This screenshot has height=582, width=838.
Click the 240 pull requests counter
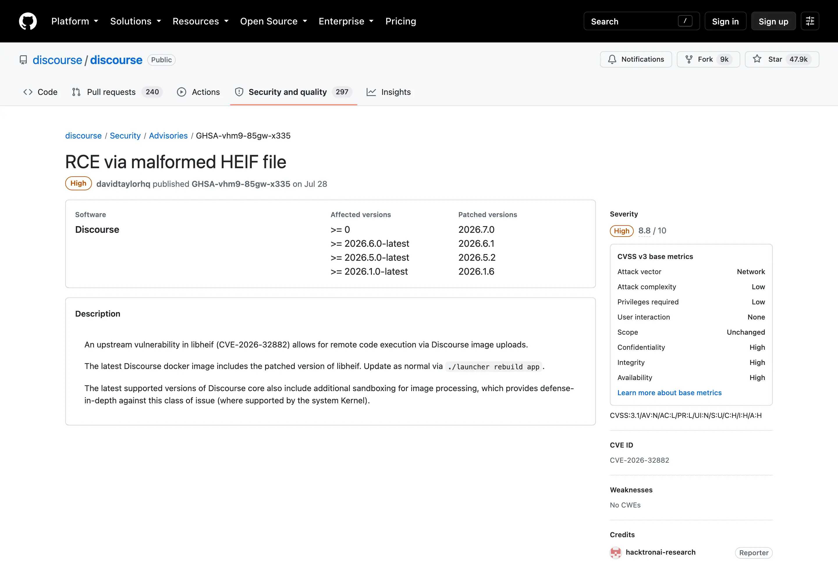[x=152, y=92]
